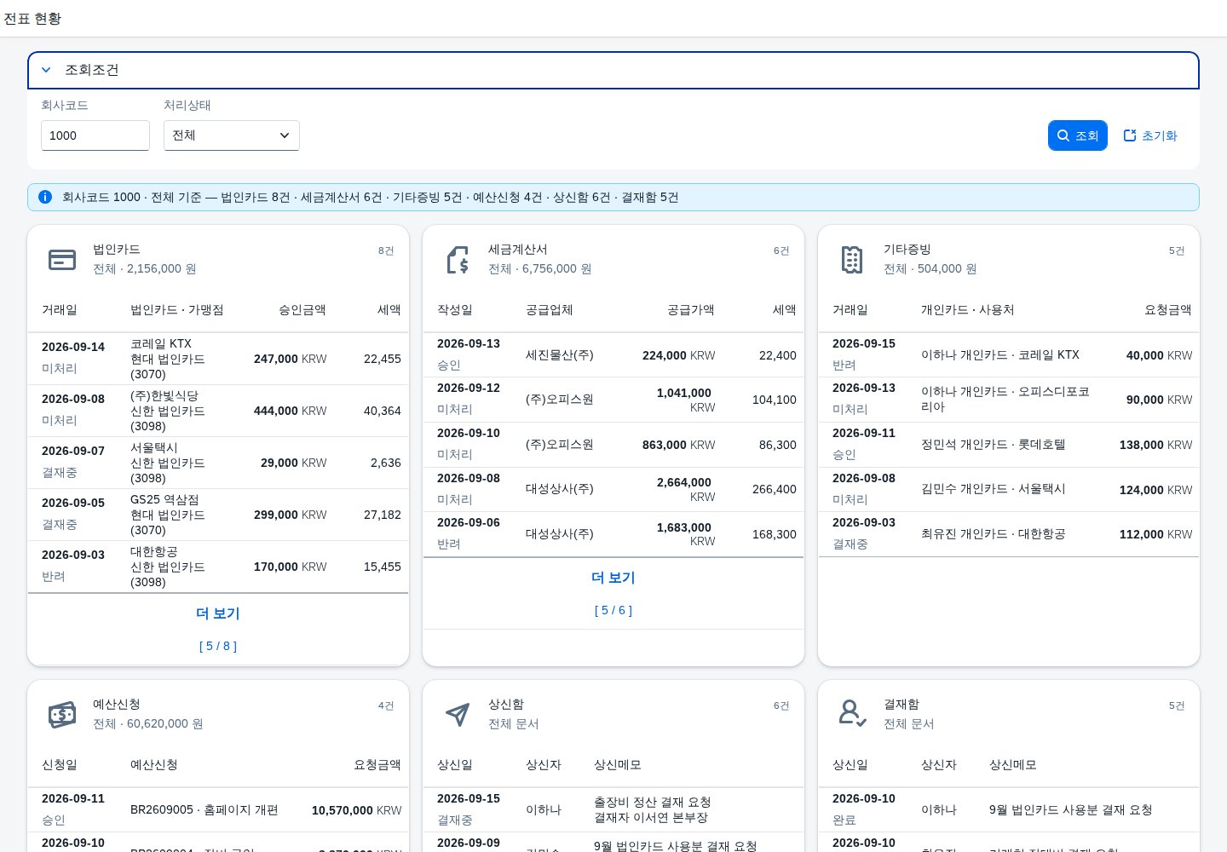This screenshot has width=1227, height=852.
Task: Click the 승인금액 column header
Action: pos(302,310)
